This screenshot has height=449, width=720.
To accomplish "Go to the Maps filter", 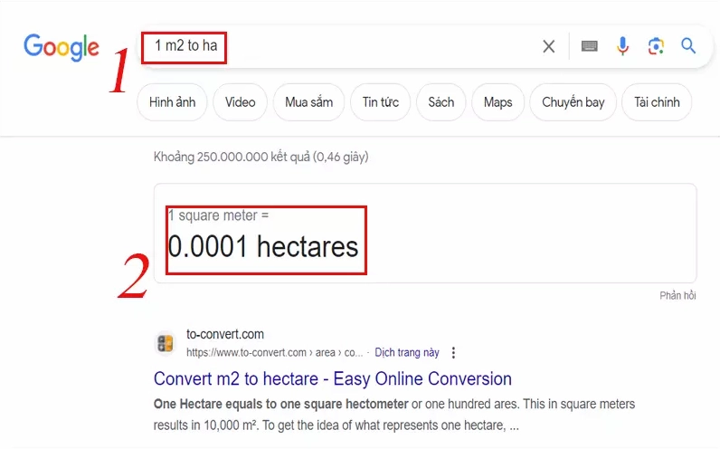I will click(497, 102).
